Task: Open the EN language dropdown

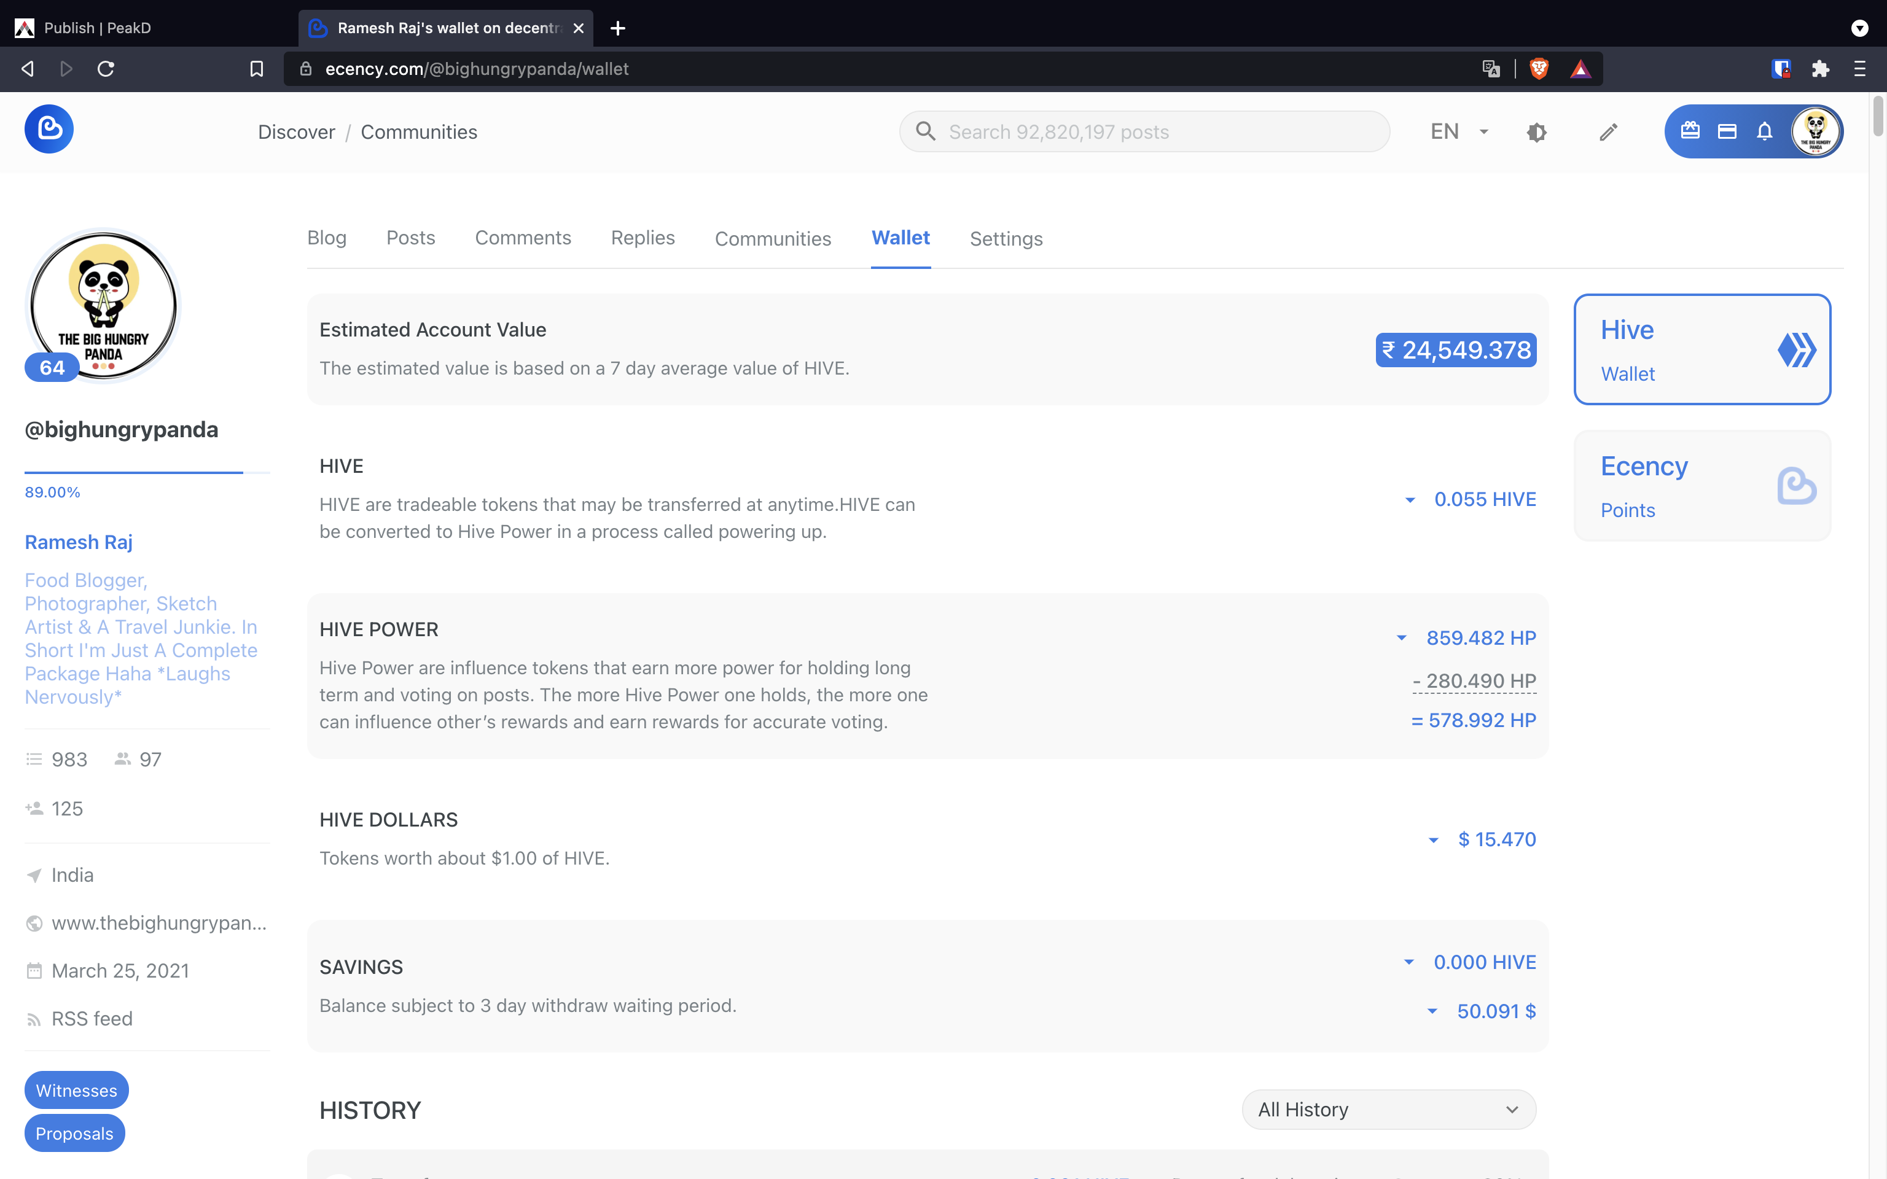Action: coord(1459,132)
